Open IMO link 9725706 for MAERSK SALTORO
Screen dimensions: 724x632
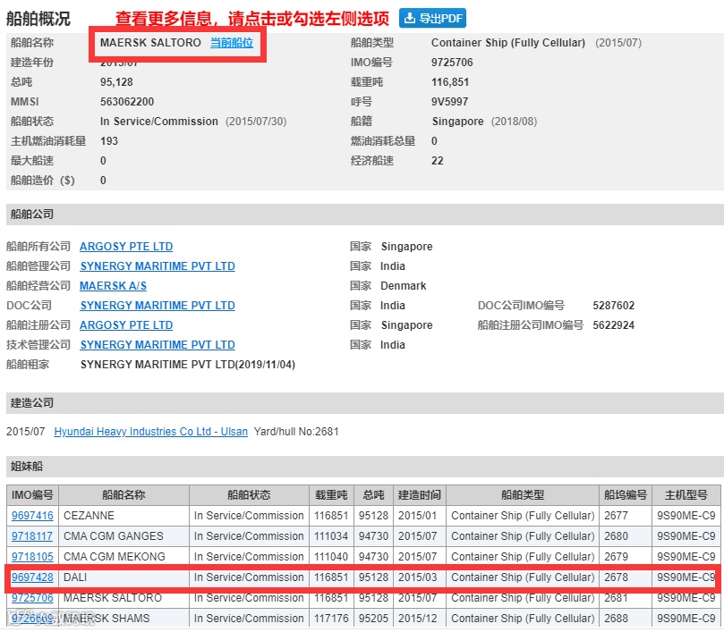(32, 598)
